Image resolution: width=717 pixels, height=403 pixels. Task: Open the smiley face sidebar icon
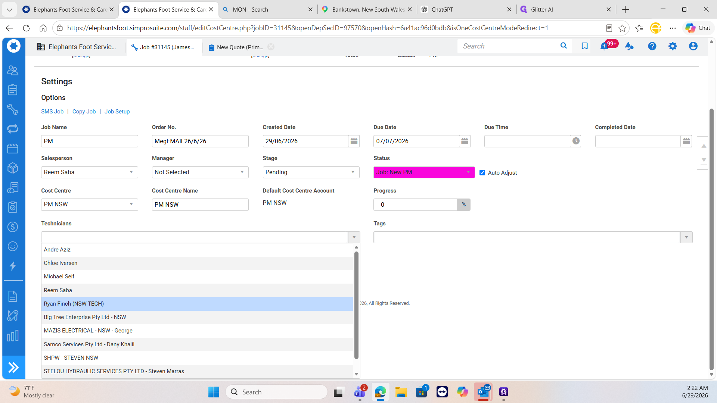point(13,246)
